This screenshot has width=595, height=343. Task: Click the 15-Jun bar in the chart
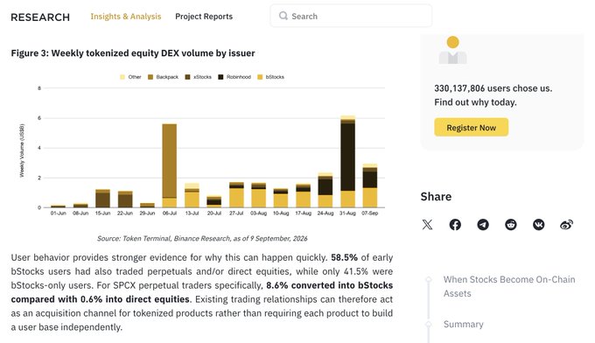click(x=102, y=198)
